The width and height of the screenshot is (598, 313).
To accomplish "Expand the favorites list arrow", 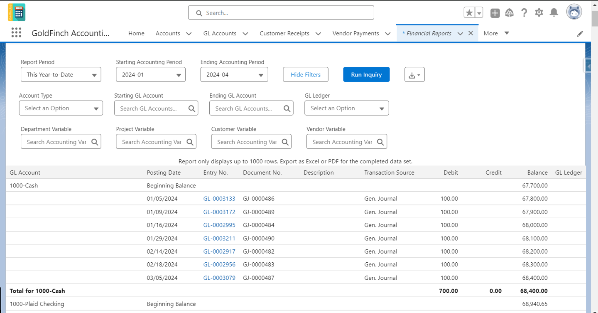I will pos(479,13).
